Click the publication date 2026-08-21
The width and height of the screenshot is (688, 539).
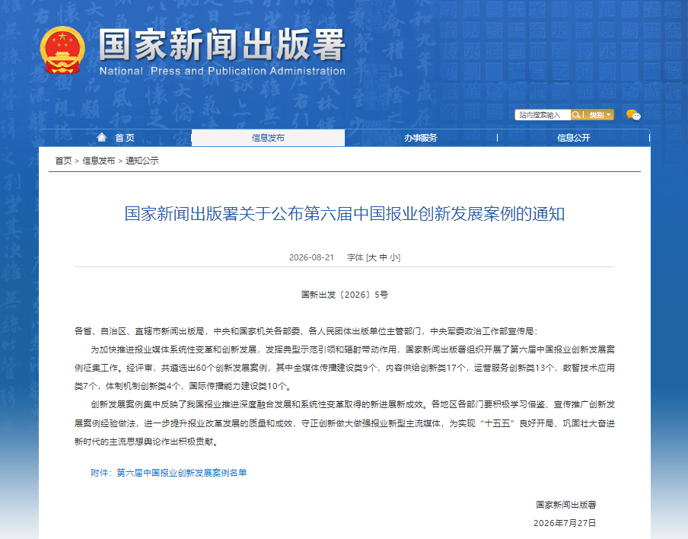pyautogui.click(x=311, y=257)
